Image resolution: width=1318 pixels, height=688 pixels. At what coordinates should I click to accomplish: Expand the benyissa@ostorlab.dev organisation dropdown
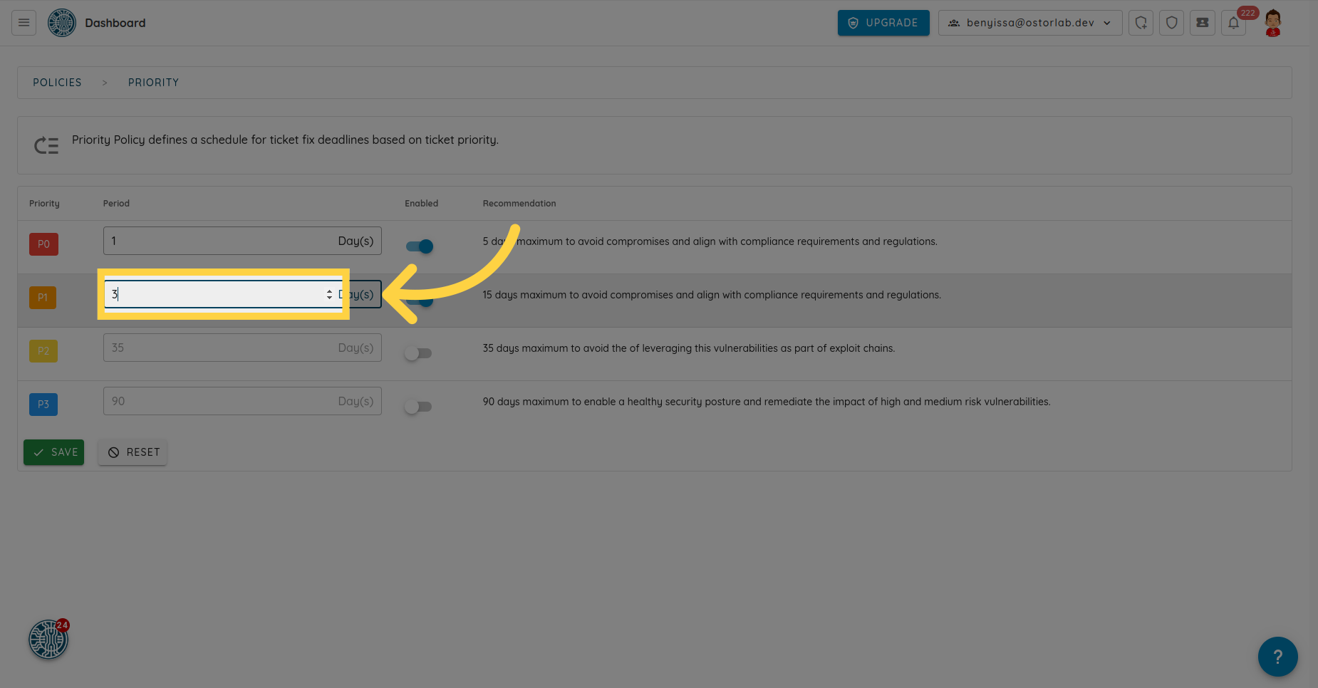tap(1029, 23)
